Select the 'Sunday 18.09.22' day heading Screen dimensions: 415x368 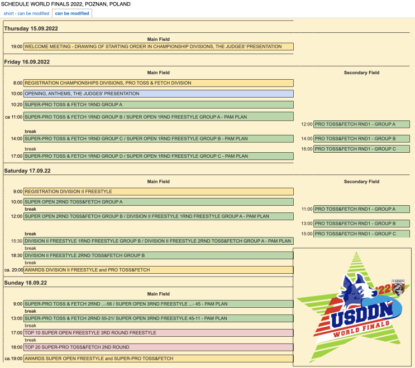click(25, 283)
